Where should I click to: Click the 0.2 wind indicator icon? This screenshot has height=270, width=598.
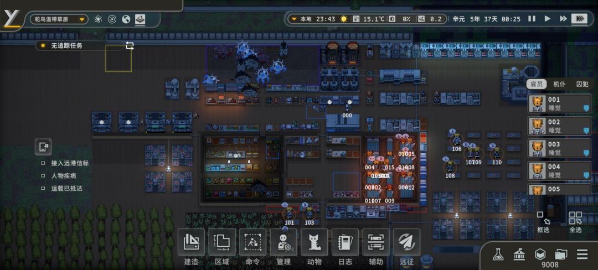click(x=421, y=19)
